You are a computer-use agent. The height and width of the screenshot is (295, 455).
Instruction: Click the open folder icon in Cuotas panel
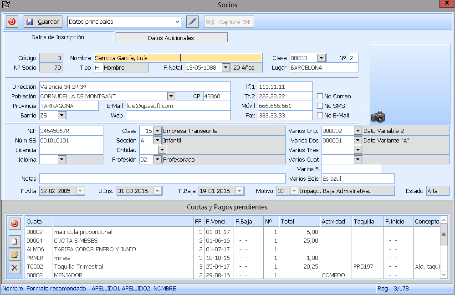click(x=15, y=254)
